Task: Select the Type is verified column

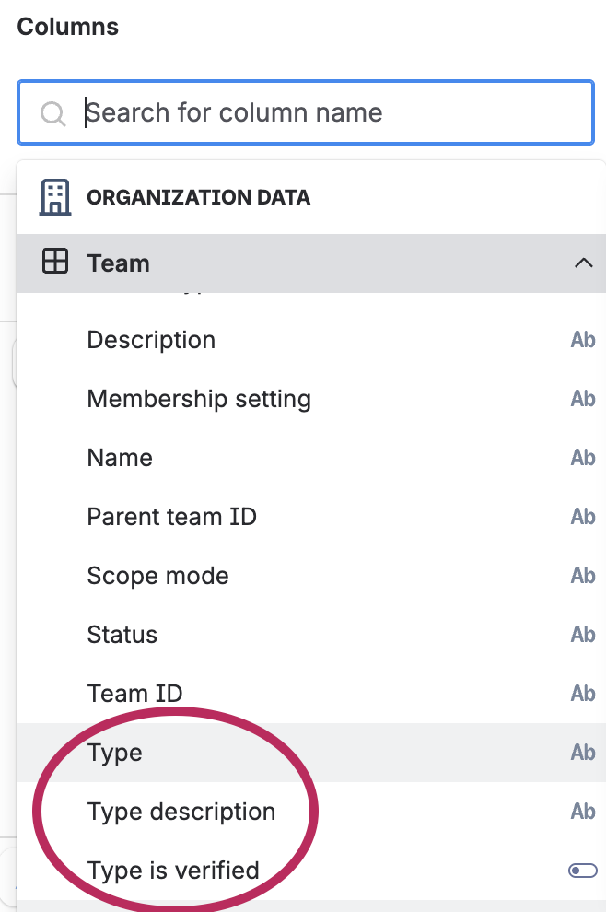Action: pyautogui.click(x=311, y=871)
